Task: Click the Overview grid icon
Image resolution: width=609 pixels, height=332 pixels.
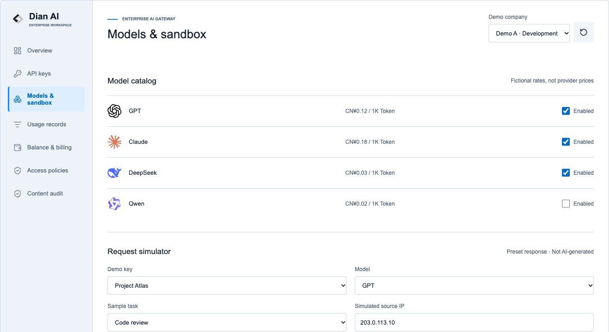Action: click(x=18, y=51)
